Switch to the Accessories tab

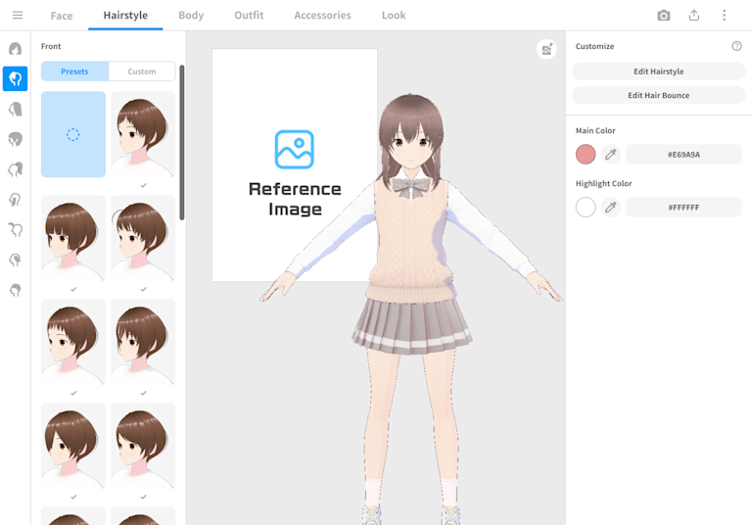click(322, 16)
